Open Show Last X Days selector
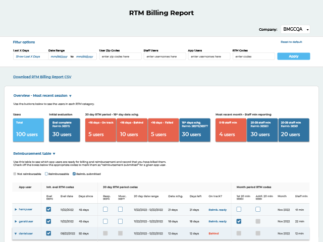 point(29,56)
